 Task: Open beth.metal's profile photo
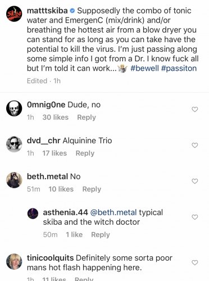[14, 180]
